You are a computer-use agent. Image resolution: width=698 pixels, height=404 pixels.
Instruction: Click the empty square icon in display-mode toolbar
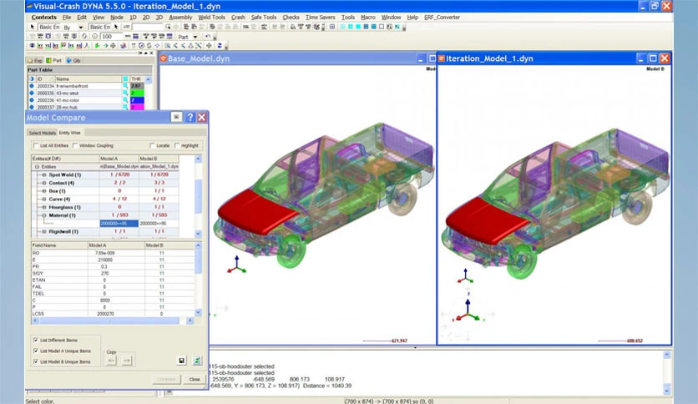pyautogui.click(x=382, y=28)
